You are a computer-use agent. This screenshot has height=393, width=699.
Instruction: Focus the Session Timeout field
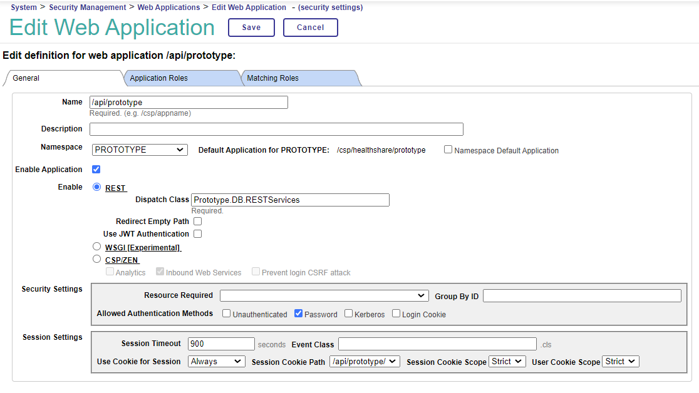tap(221, 344)
